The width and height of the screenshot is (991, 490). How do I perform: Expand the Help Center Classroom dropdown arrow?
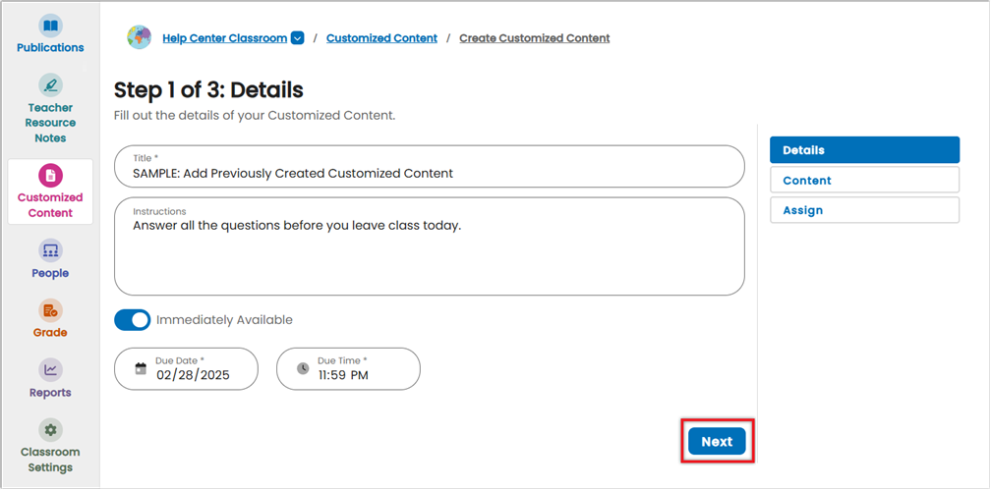pyautogui.click(x=298, y=38)
